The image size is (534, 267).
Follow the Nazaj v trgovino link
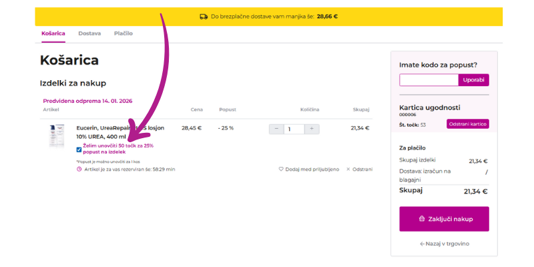pyautogui.click(x=444, y=244)
